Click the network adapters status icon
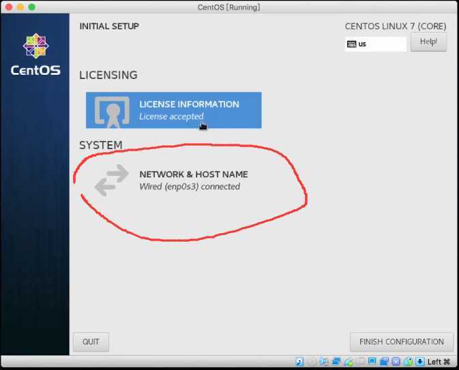This screenshot has height=370, width=459. click(336, 362)
